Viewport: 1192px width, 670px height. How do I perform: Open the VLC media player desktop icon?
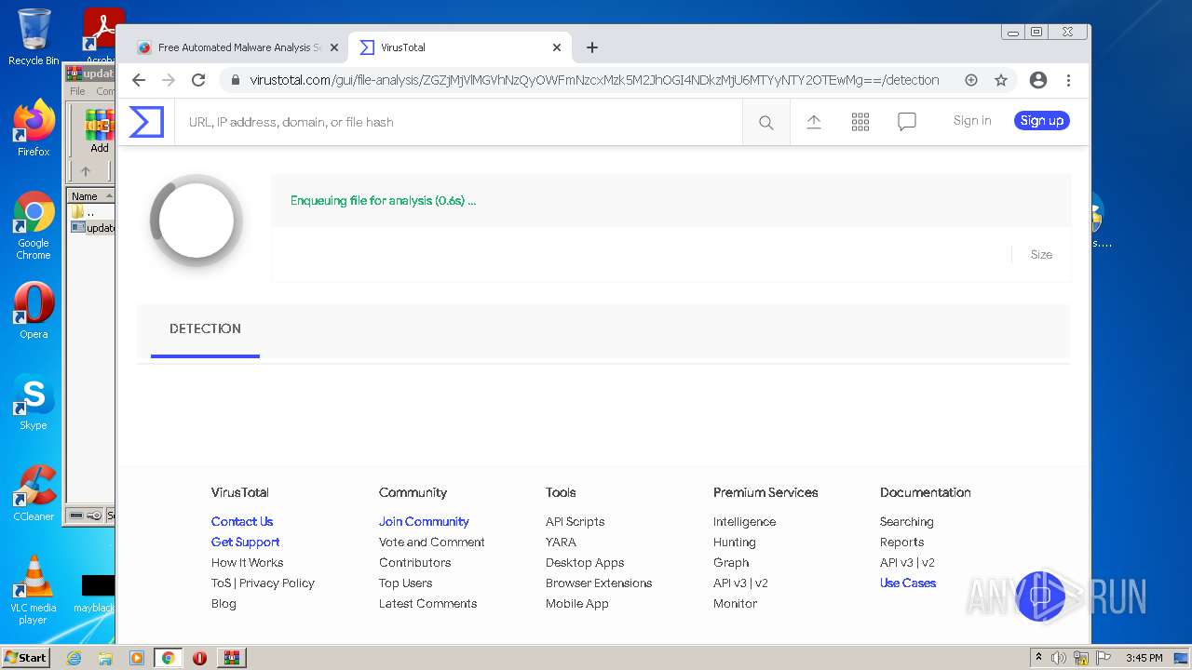[x=34, y=590]
